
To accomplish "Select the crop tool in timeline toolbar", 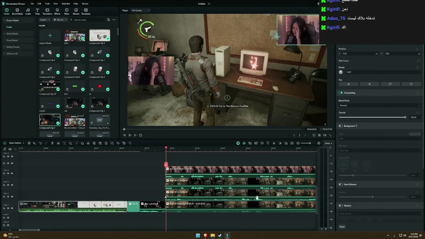I will click(x=70, y=143).
